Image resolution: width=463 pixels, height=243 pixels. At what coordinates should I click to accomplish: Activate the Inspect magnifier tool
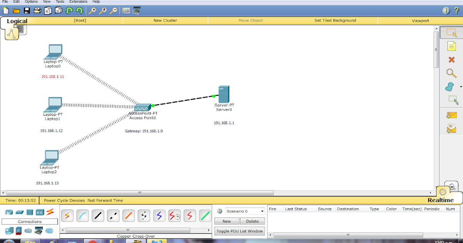pos(451,73)
